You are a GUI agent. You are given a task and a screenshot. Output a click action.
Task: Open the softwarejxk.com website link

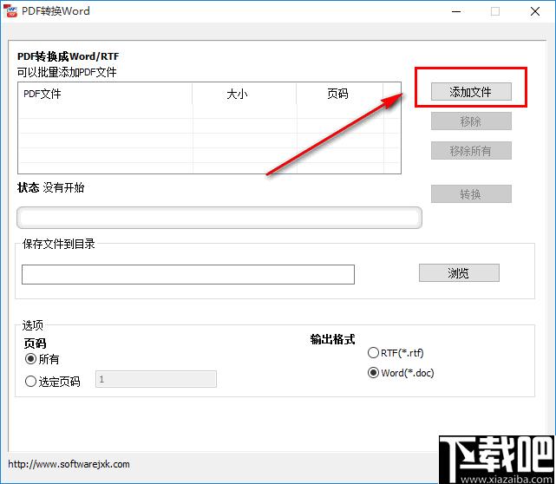click(x=69, y=464)
